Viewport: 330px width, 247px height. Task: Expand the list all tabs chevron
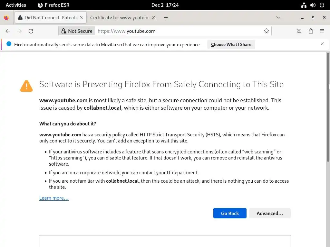[278, 18]
